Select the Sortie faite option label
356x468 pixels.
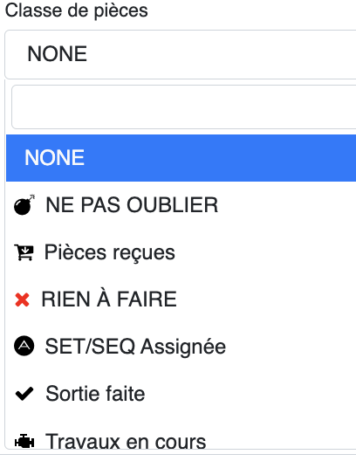[95, 394]
